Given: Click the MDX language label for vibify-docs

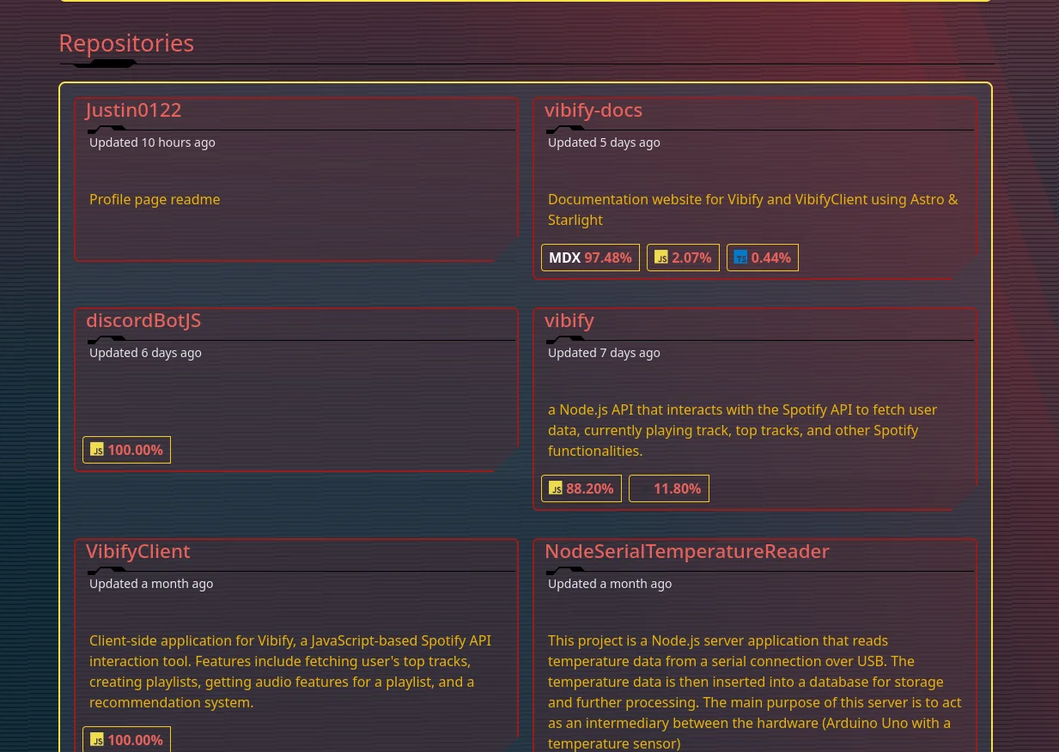Looking at the screenshot, I should click(x=565, y=258).
